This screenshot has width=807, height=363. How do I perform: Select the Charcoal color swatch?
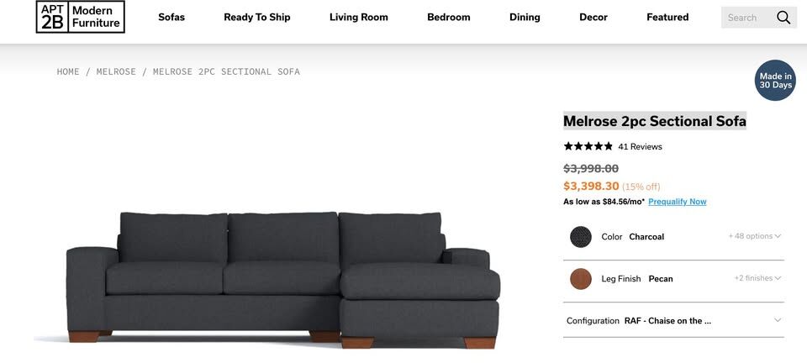click(581, 237)
